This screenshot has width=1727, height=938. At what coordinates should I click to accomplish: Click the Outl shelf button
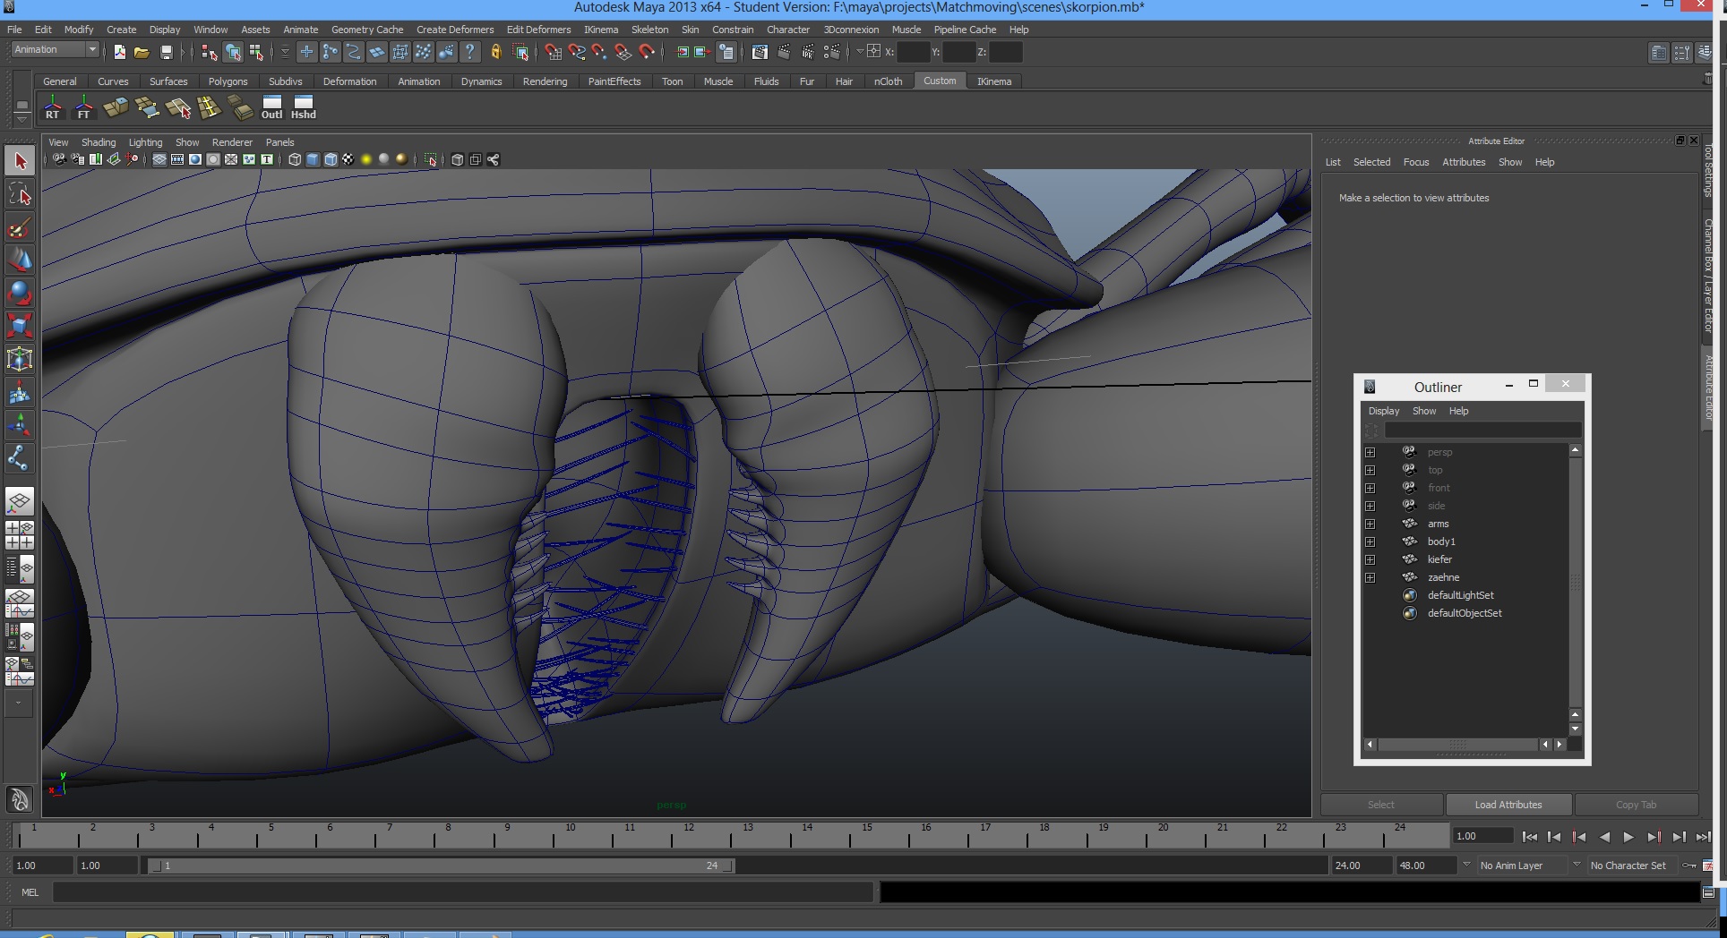(x=271, y=107)
